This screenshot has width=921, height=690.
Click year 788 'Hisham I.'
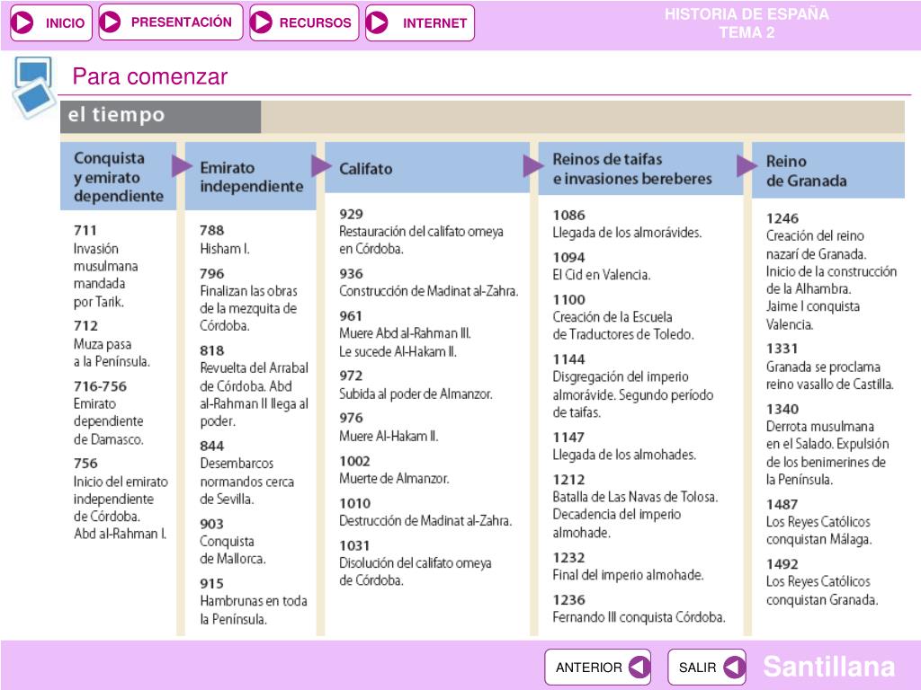click(x=225, y=239)
